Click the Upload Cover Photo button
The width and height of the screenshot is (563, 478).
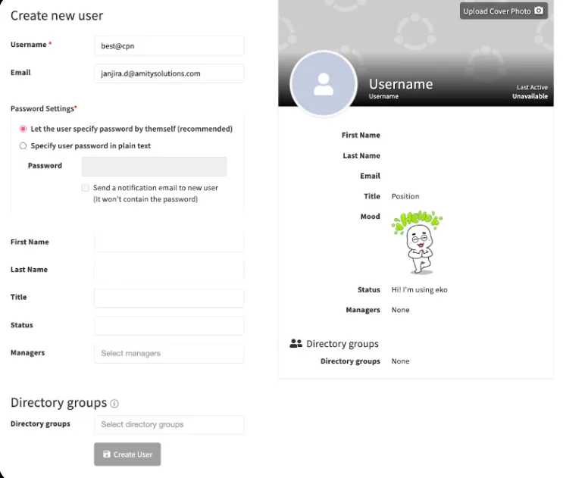tap(503, 11)
